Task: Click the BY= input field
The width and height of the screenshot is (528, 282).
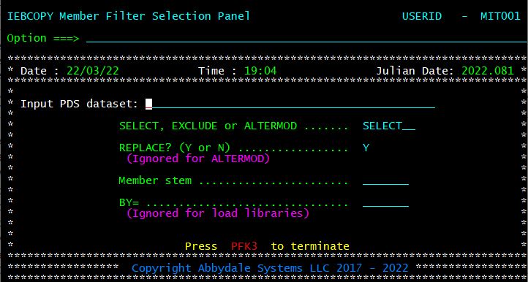Action: pos(385,202)
